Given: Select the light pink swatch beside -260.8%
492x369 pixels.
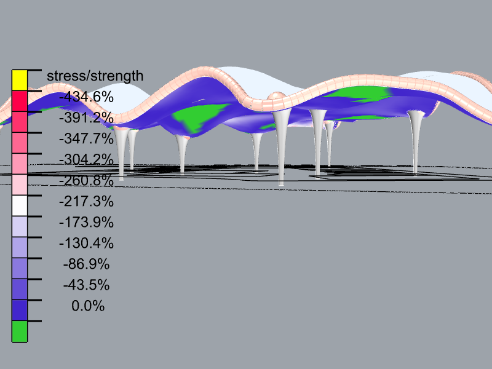Looking at the screenshot, I should point(20,185).
